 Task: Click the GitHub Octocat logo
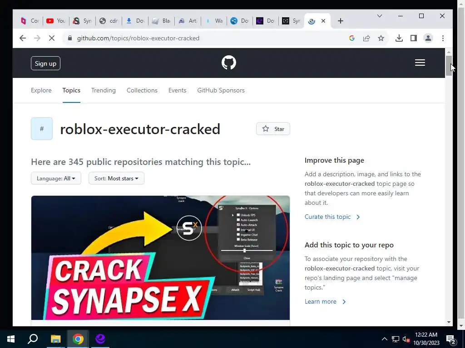tap(229, 63)
